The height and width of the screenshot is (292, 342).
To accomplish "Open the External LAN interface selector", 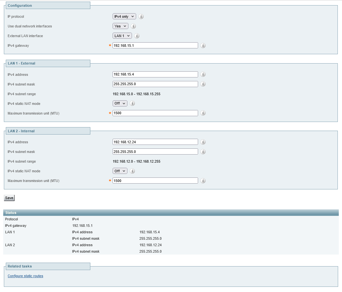I will point(122,36).
